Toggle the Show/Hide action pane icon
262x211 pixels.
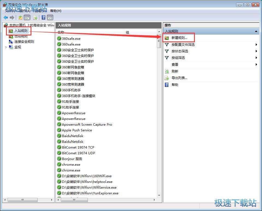[50, 17]
